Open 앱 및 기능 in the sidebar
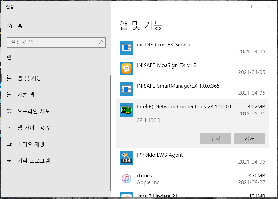The width and height of the screenshot is (278, 199). 56,78
